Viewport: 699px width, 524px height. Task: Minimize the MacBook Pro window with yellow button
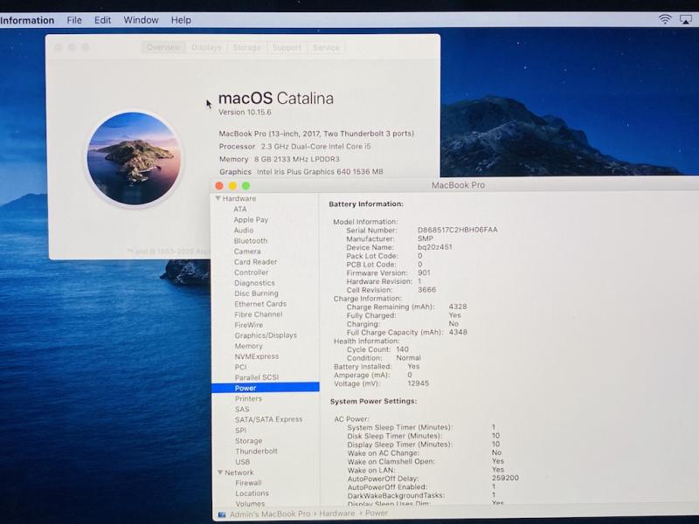[232, 186]
